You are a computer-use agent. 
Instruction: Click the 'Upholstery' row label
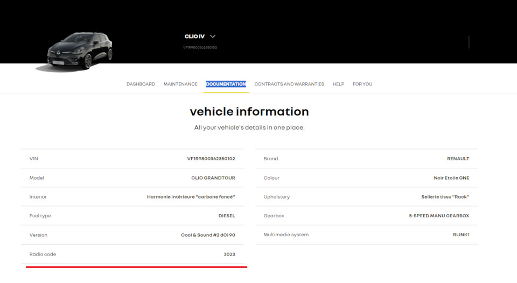277,197
